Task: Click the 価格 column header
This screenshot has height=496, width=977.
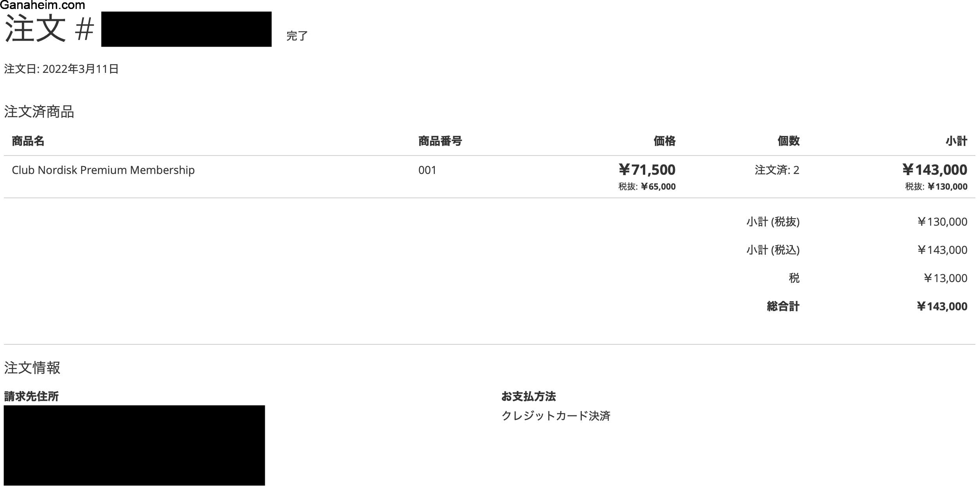Action: point(664,141)
